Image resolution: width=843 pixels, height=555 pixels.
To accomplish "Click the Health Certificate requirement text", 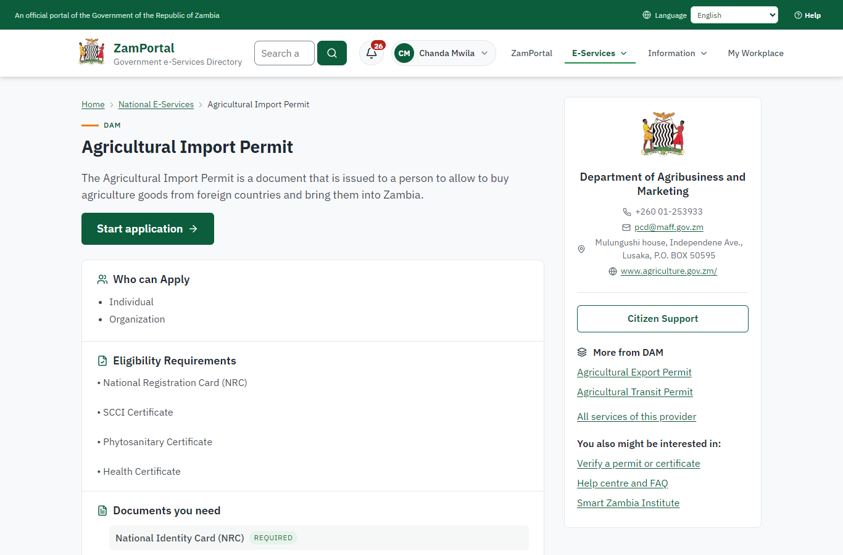I will (142, 472).
